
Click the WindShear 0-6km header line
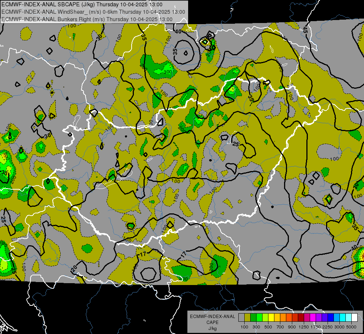click(93, 12)
